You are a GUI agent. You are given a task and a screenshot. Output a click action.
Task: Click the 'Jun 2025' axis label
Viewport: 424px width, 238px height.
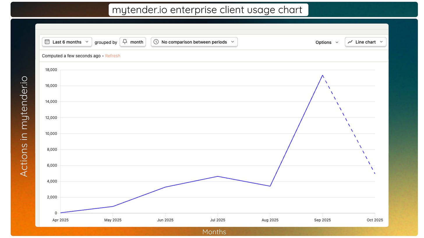[x=165, y=220]
